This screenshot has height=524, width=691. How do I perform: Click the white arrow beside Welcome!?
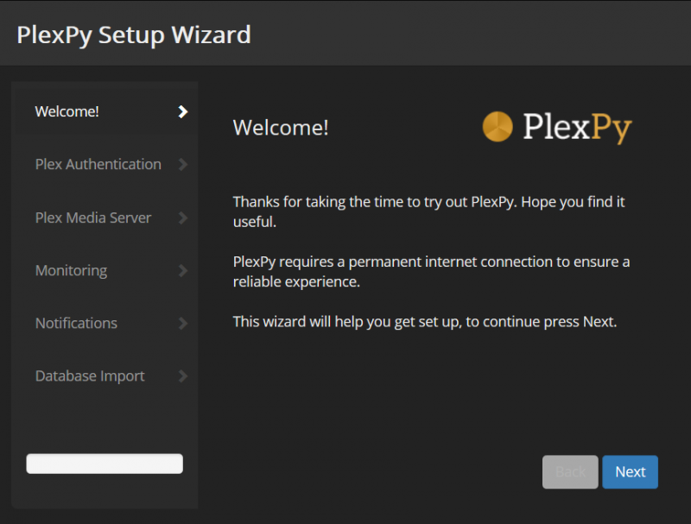coord(182,111)
